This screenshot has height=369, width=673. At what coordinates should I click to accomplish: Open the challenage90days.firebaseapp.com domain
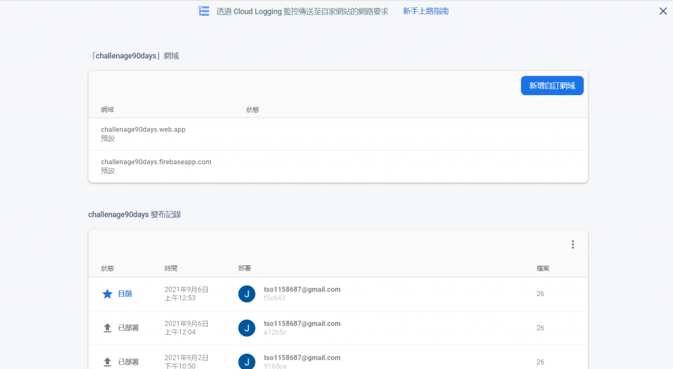pyautogui.click(x=156, y=162)
